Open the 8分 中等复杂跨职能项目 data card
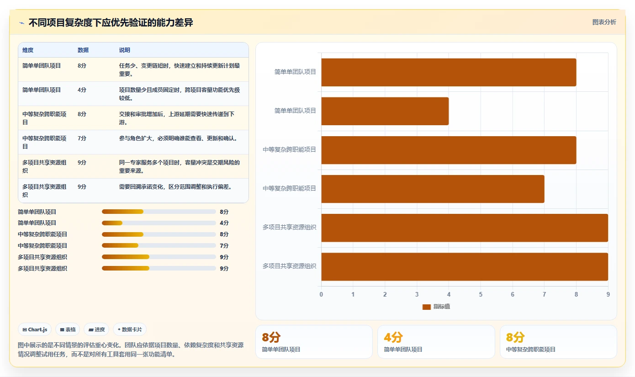The width and height of the screenshot is (635, 377). (x=558, y=342)
